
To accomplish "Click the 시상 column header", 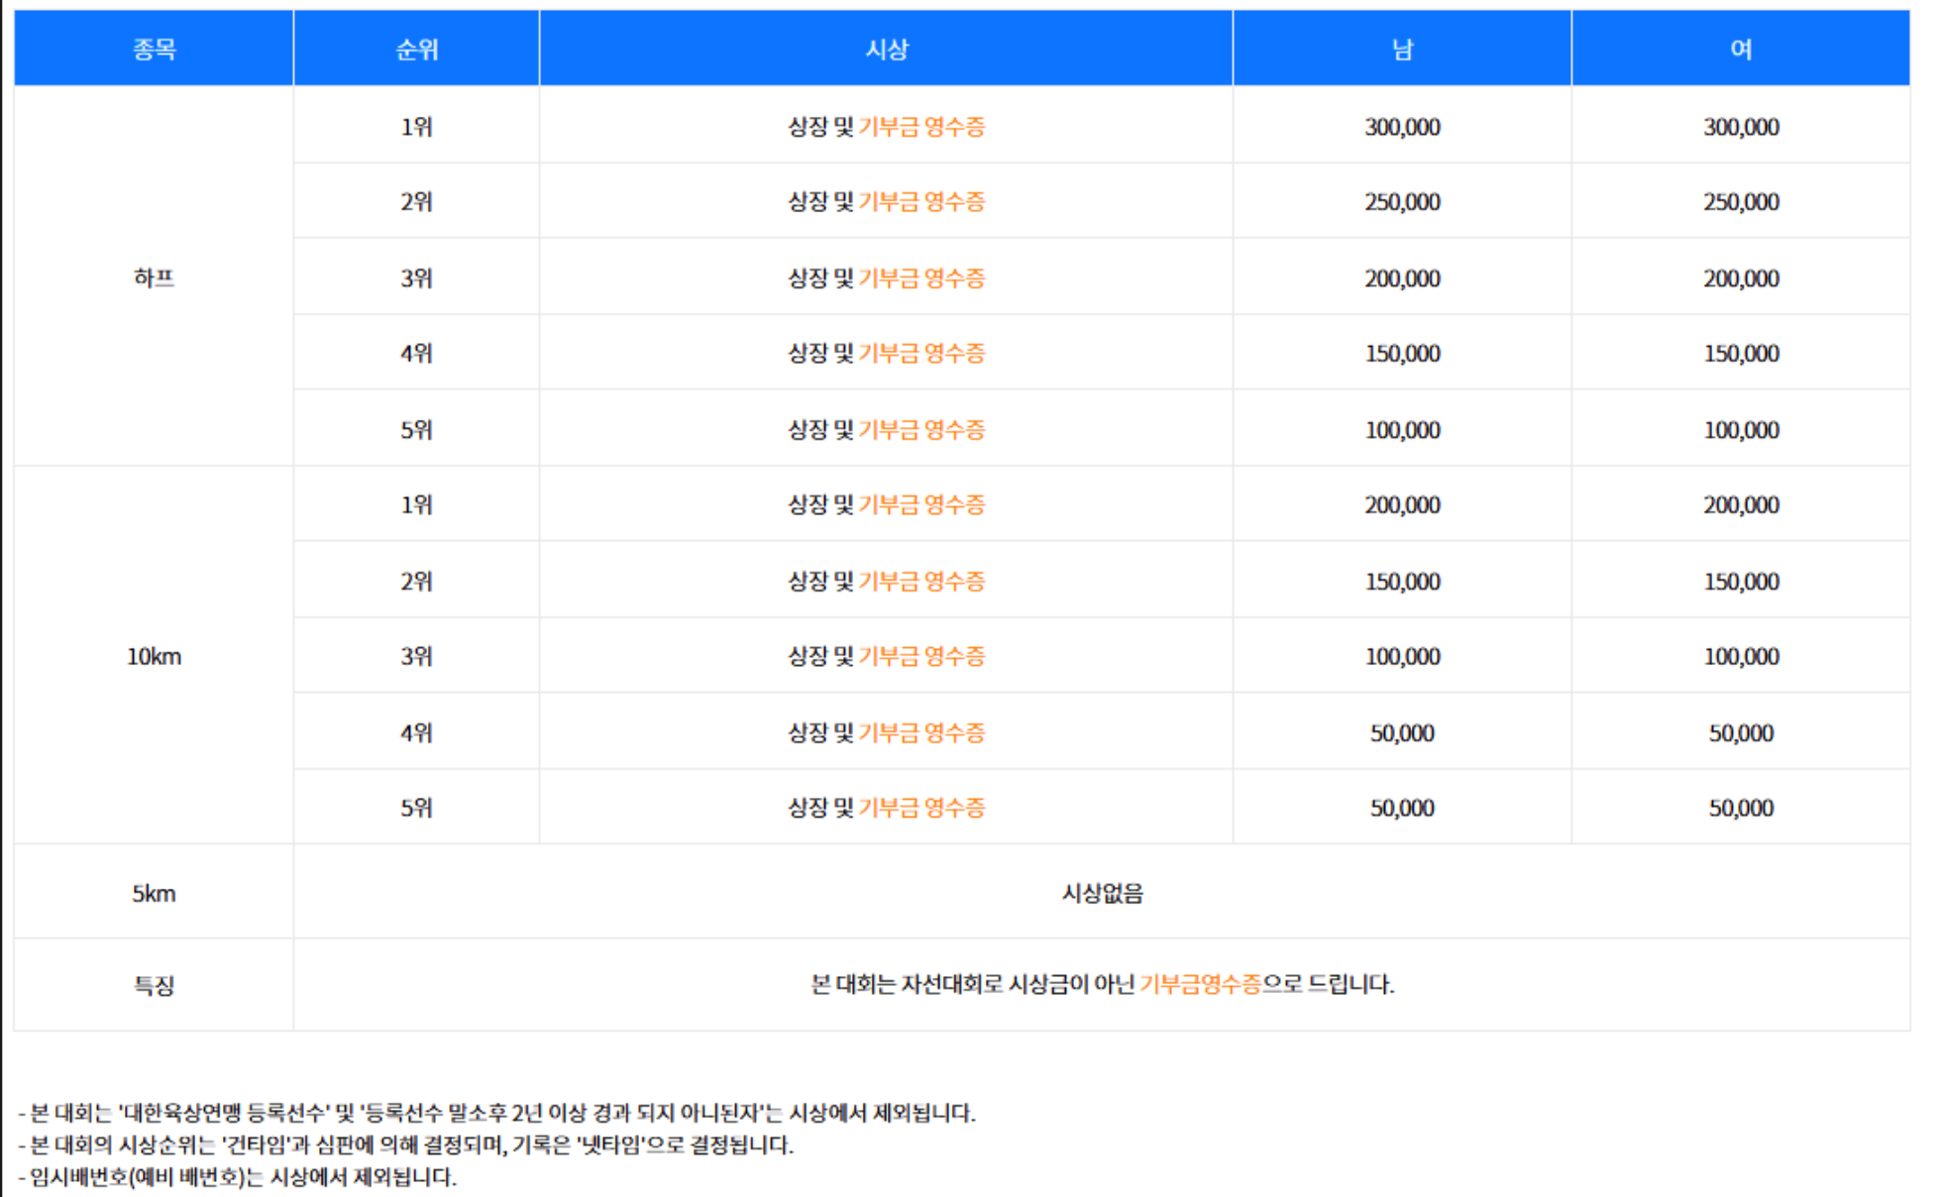I will [886, 49].
